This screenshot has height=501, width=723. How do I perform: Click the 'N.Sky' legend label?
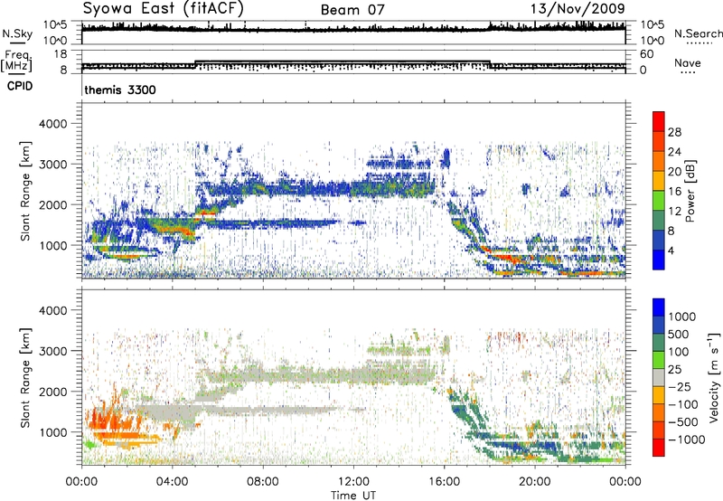click(17, 33)
